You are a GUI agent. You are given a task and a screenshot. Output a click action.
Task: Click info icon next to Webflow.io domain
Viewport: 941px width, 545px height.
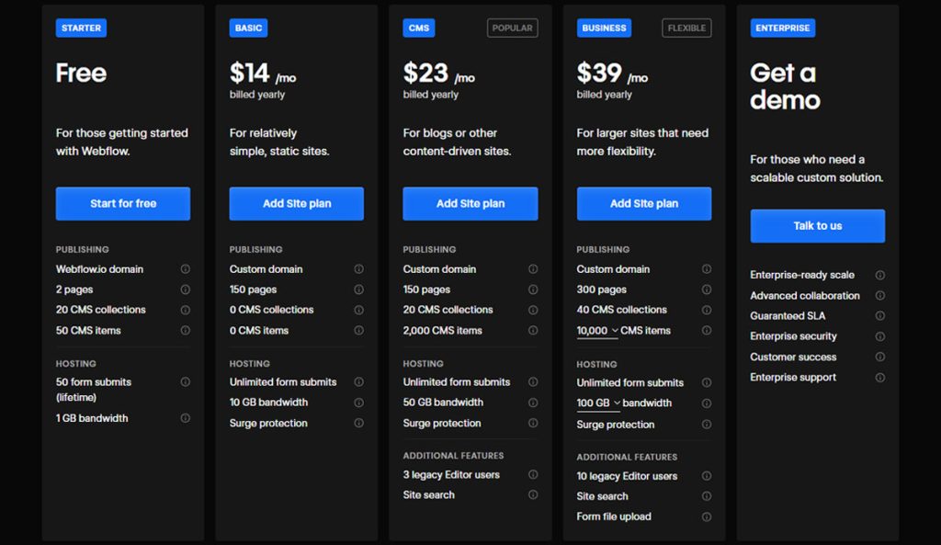[x=186, y=269]
